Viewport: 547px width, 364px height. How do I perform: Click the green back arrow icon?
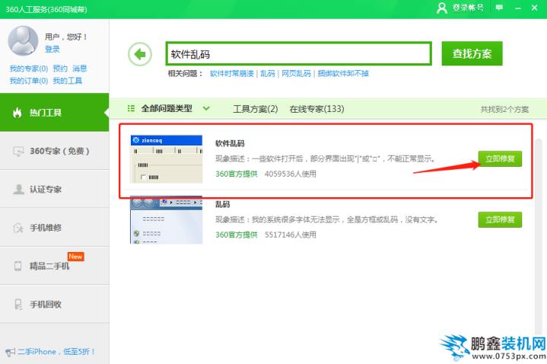point(140,54)
